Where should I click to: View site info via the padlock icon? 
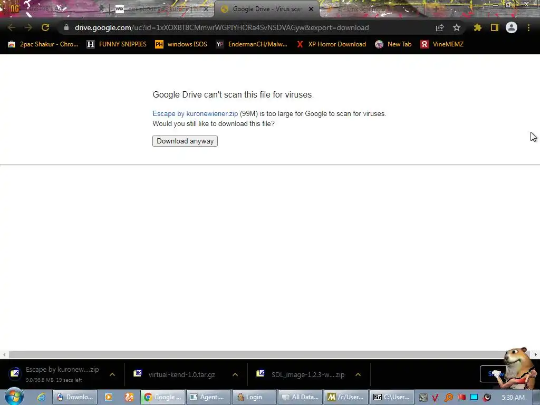click(66, 27)
